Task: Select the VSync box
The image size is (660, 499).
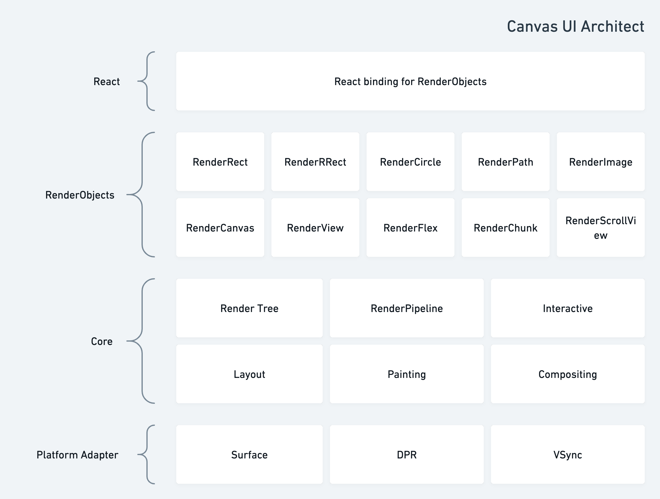Action: [568, 454]
